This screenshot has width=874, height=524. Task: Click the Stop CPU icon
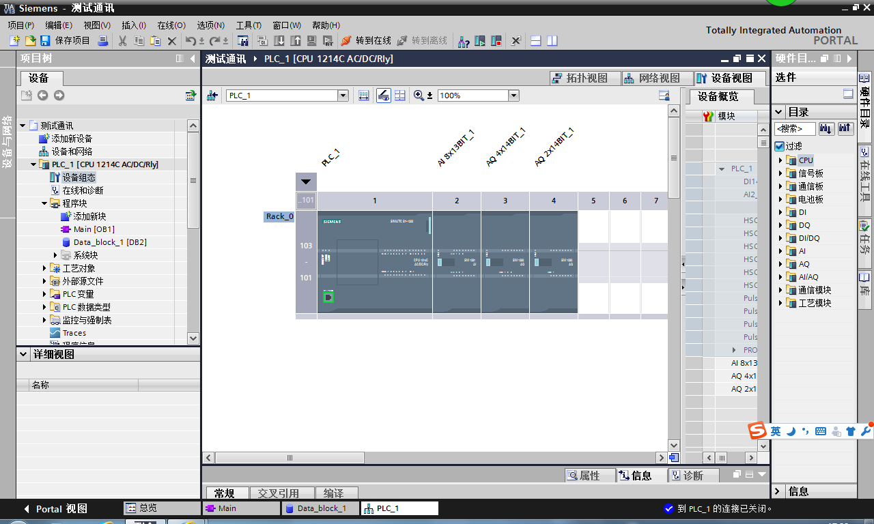496,41
